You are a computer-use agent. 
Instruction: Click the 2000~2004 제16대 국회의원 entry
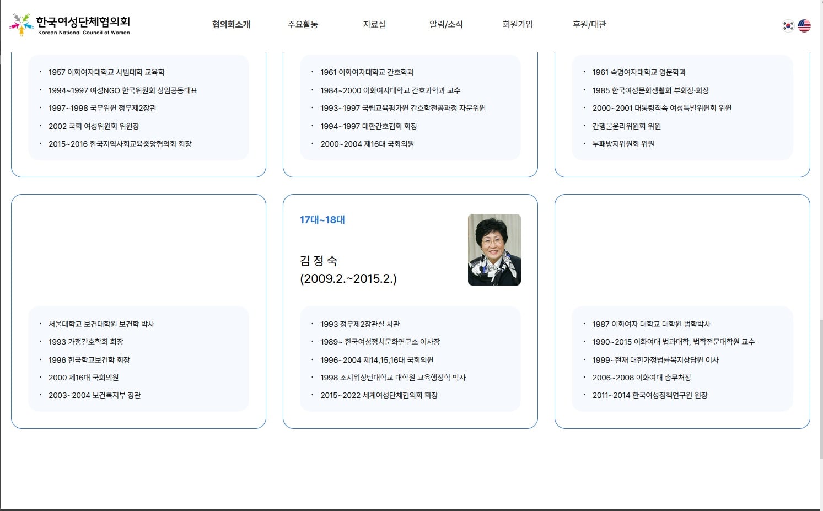tap(367, 144)
